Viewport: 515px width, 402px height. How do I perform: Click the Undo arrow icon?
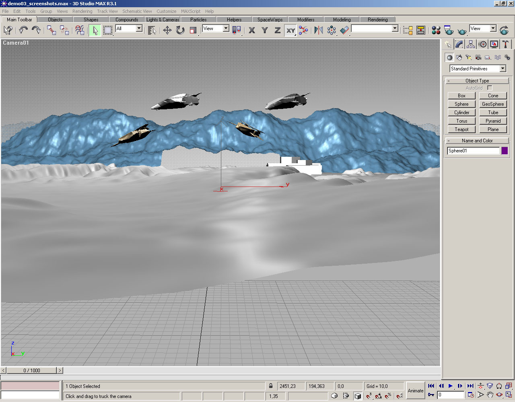23,30
